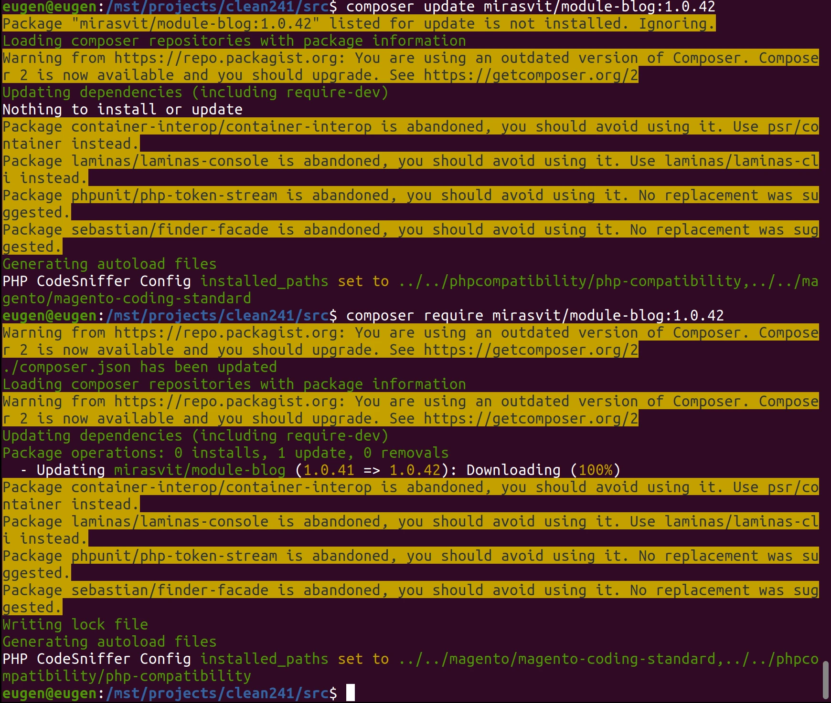The height and width of the screenshot is (703, 831).
Task: Click the last 'PHP CodeSniffer Config installed_paths' line
Action: [x=411, y=659]
